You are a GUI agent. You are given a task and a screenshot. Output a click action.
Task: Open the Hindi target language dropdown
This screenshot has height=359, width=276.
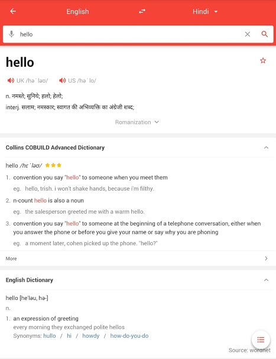[x=205, y=11]
